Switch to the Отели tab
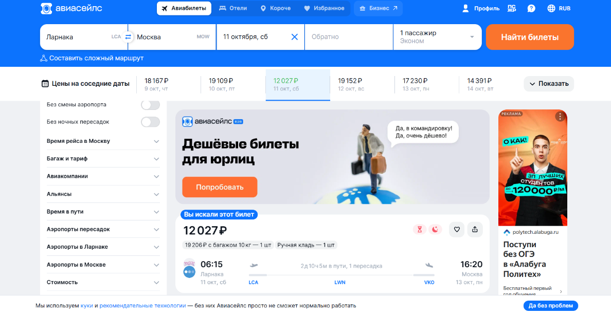The height and width of the screenshot is (315, 611). tap(232, 8)
